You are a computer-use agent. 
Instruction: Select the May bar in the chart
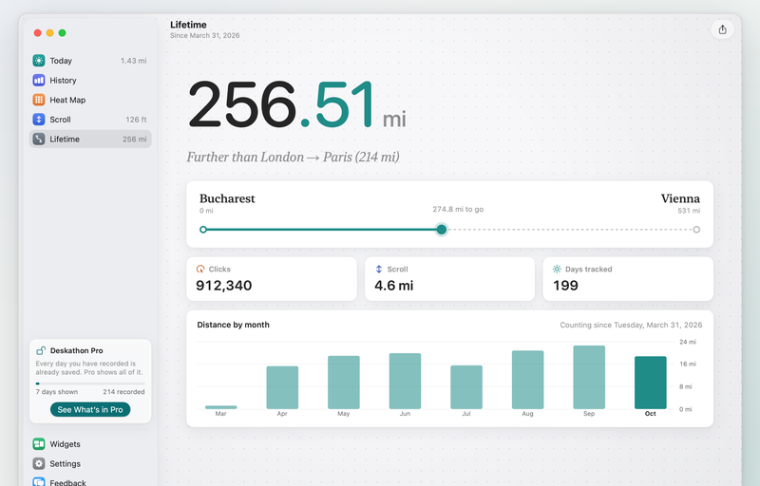344,383
